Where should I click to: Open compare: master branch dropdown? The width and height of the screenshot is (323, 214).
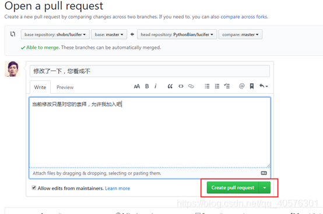click(240, 34)
